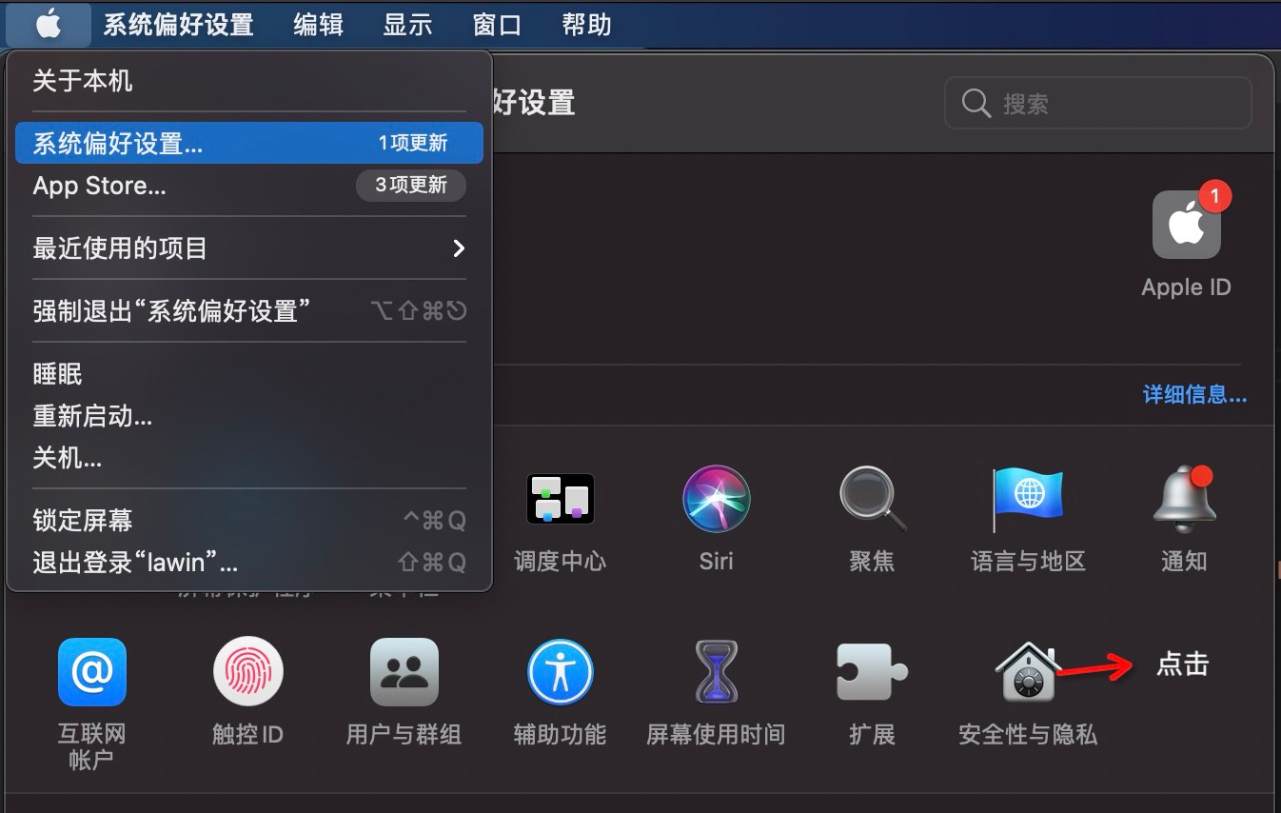
Task: Open Language & Region (语言与地区) pane
Action: 1028,499
